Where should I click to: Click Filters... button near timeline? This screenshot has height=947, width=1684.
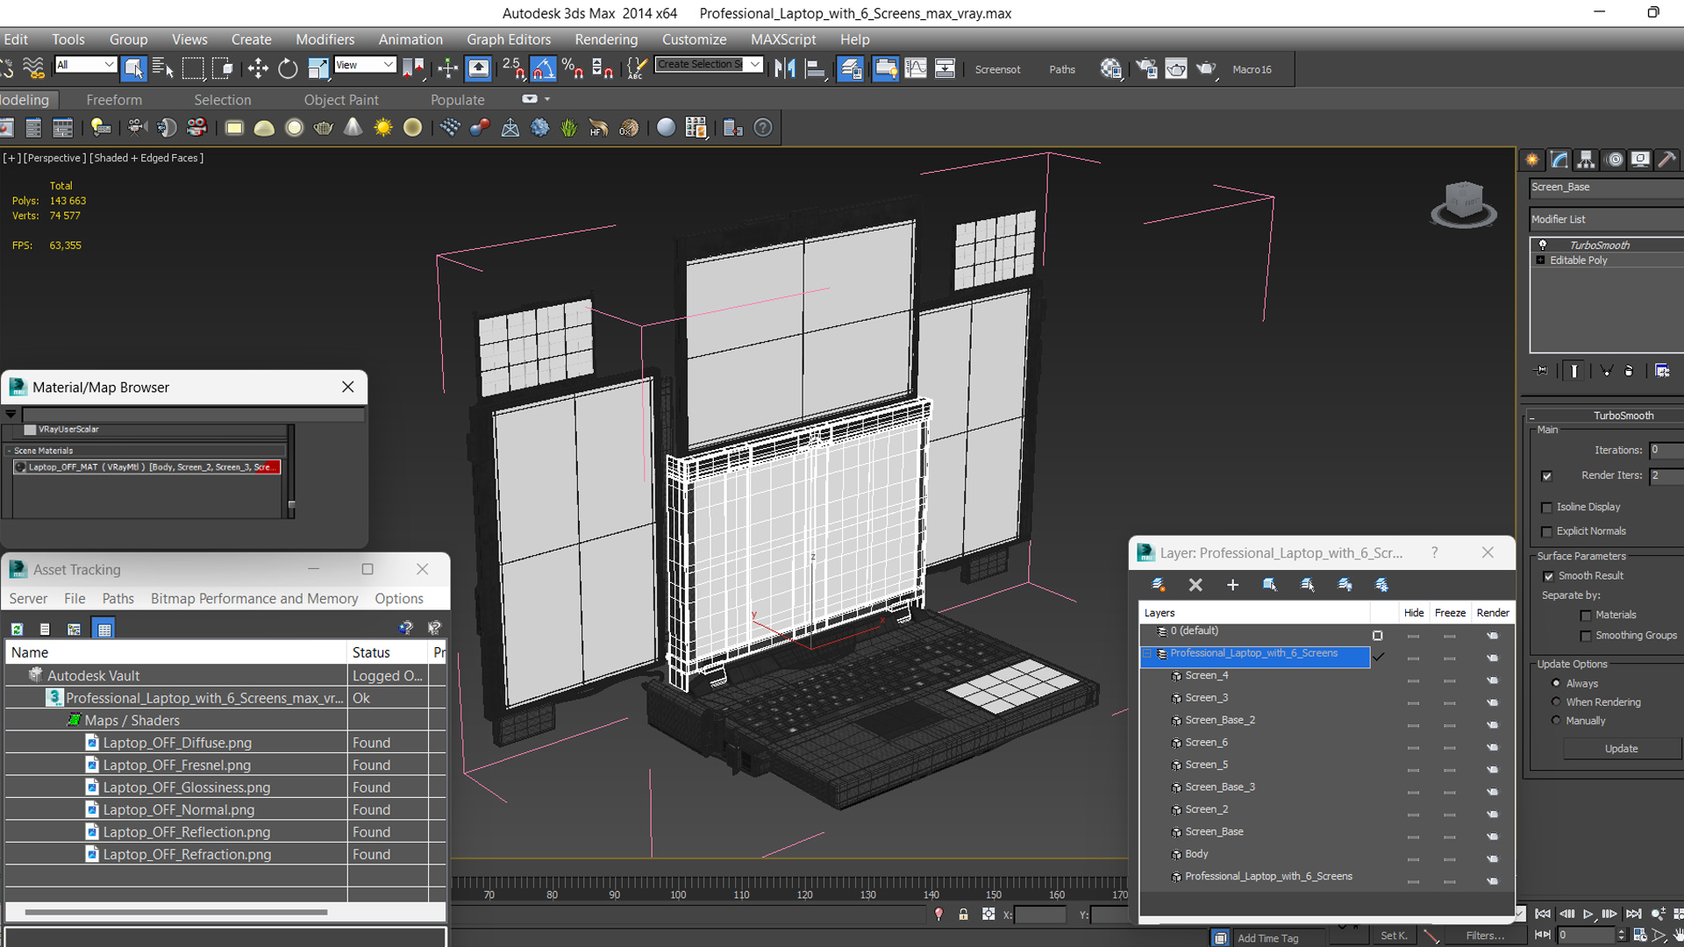[x=1484, y=936]
